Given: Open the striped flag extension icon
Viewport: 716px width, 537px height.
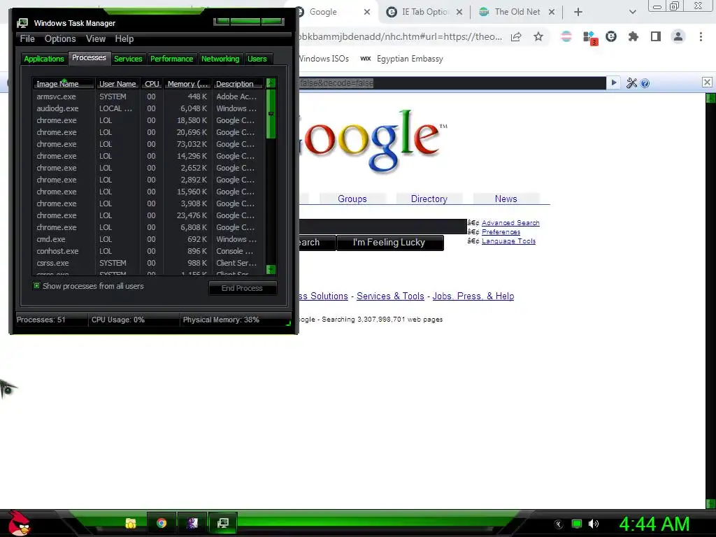Looking at the screenshot, I should pyautogui.click(x=566, y=36).
